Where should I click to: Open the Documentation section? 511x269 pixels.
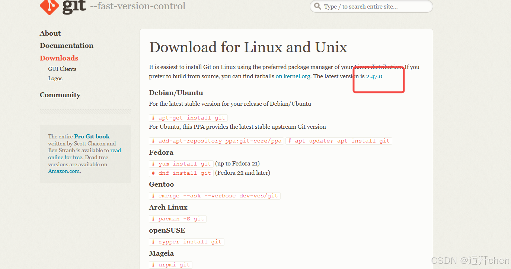[66, 45]
